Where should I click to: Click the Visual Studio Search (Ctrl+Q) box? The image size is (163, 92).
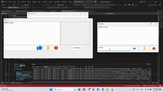85,2
